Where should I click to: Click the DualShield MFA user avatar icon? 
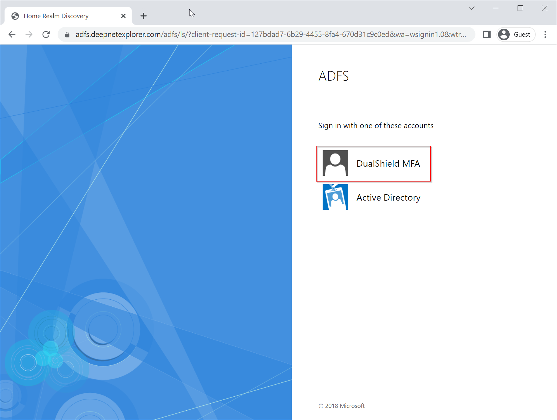pyautogui.click(x=335, y=163)
